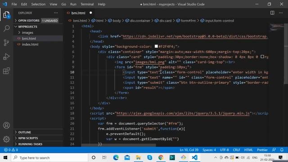Open the View menu

[x=53, y=4]
